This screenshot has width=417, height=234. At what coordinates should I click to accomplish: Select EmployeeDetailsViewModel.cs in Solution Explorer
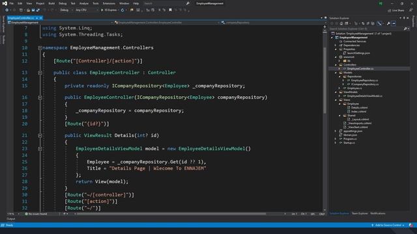[x=365, y=96]
